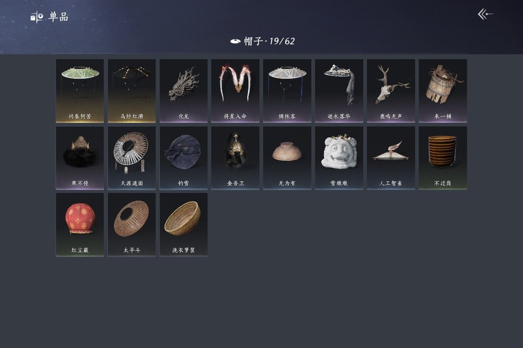Screen dimensions: 523x348
Task: Select the 钓雪 dark cloth hat
Action: (x=183, y=158)
